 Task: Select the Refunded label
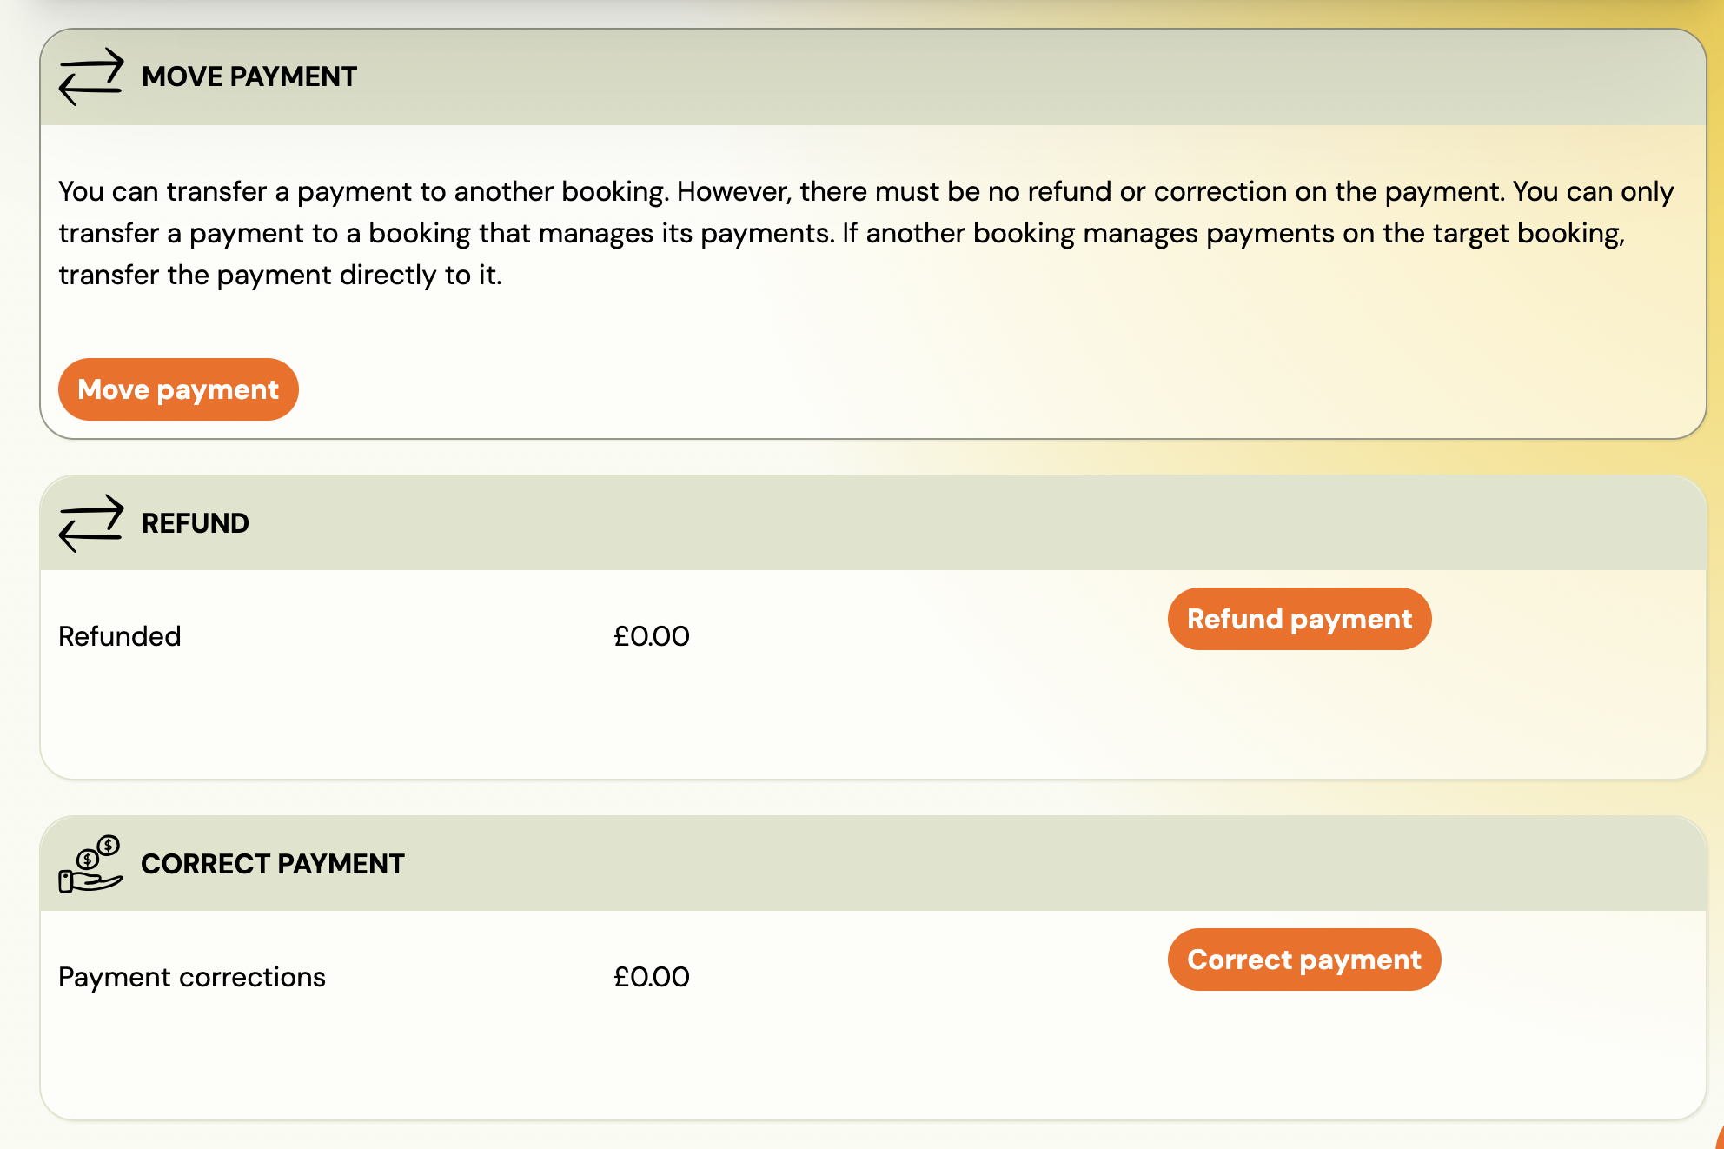(x=119, y=636)
